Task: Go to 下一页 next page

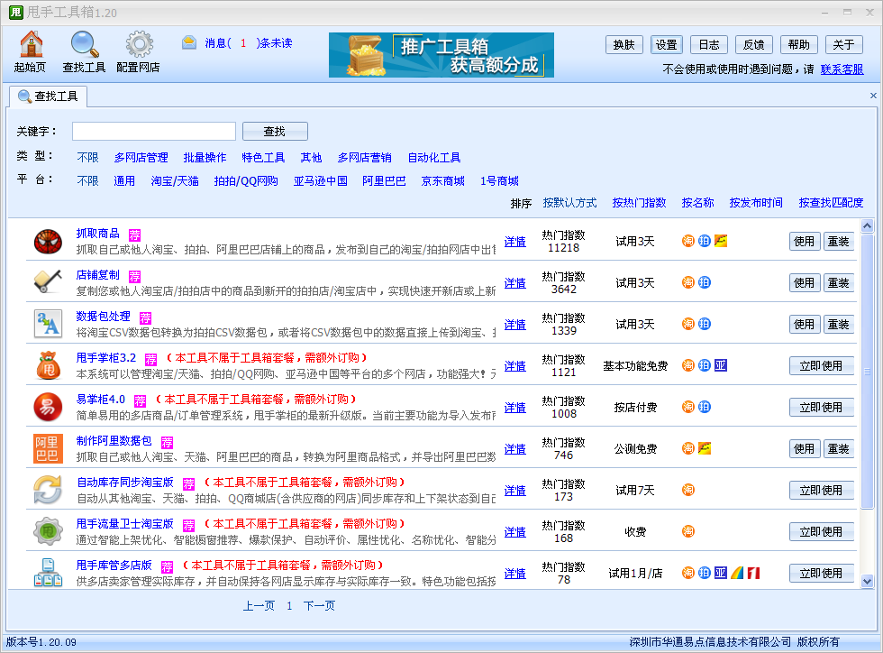Action: coord(319,605)
